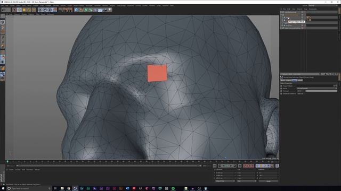Click the Position X field stepper arrows
Screen dimensions: 341x191
click(236, 173)
